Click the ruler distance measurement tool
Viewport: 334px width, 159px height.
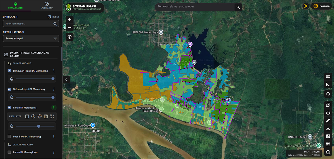328,77
